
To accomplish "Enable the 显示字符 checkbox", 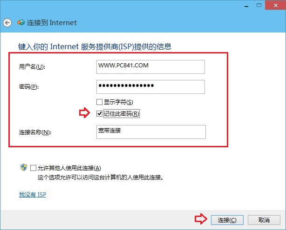I will coord(99,102).
